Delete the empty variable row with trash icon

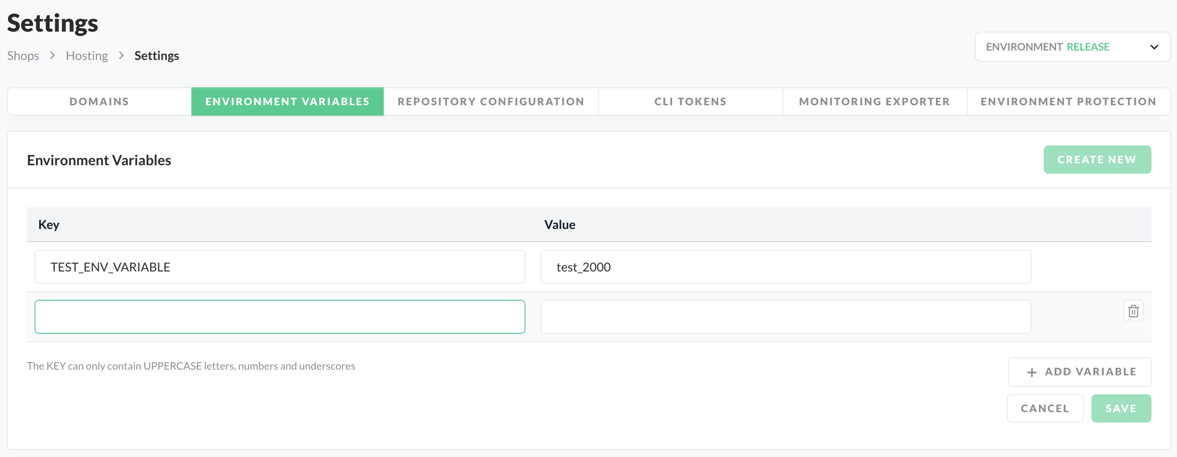pyautogui.click(x=1133, y=311)
